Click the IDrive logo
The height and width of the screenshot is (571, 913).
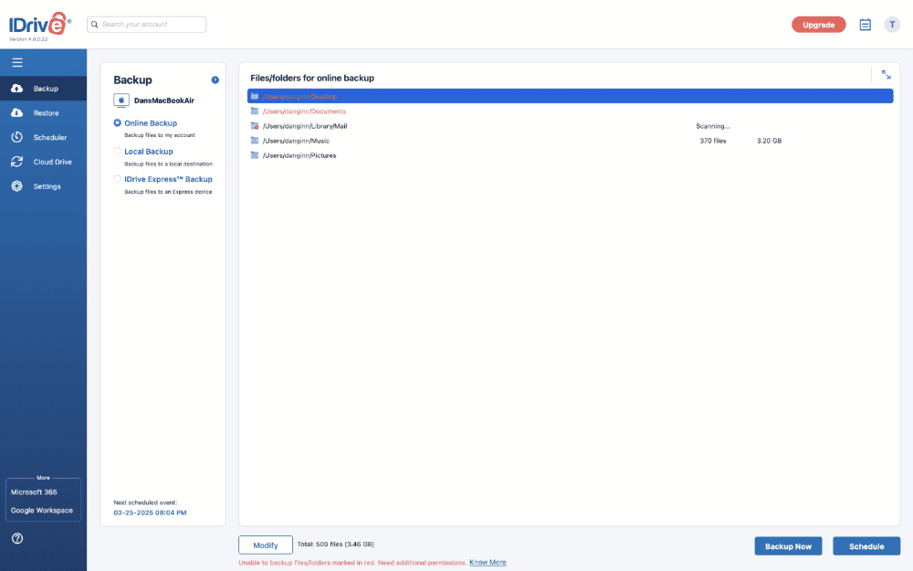pyautogui.click(x=39, y=25)
